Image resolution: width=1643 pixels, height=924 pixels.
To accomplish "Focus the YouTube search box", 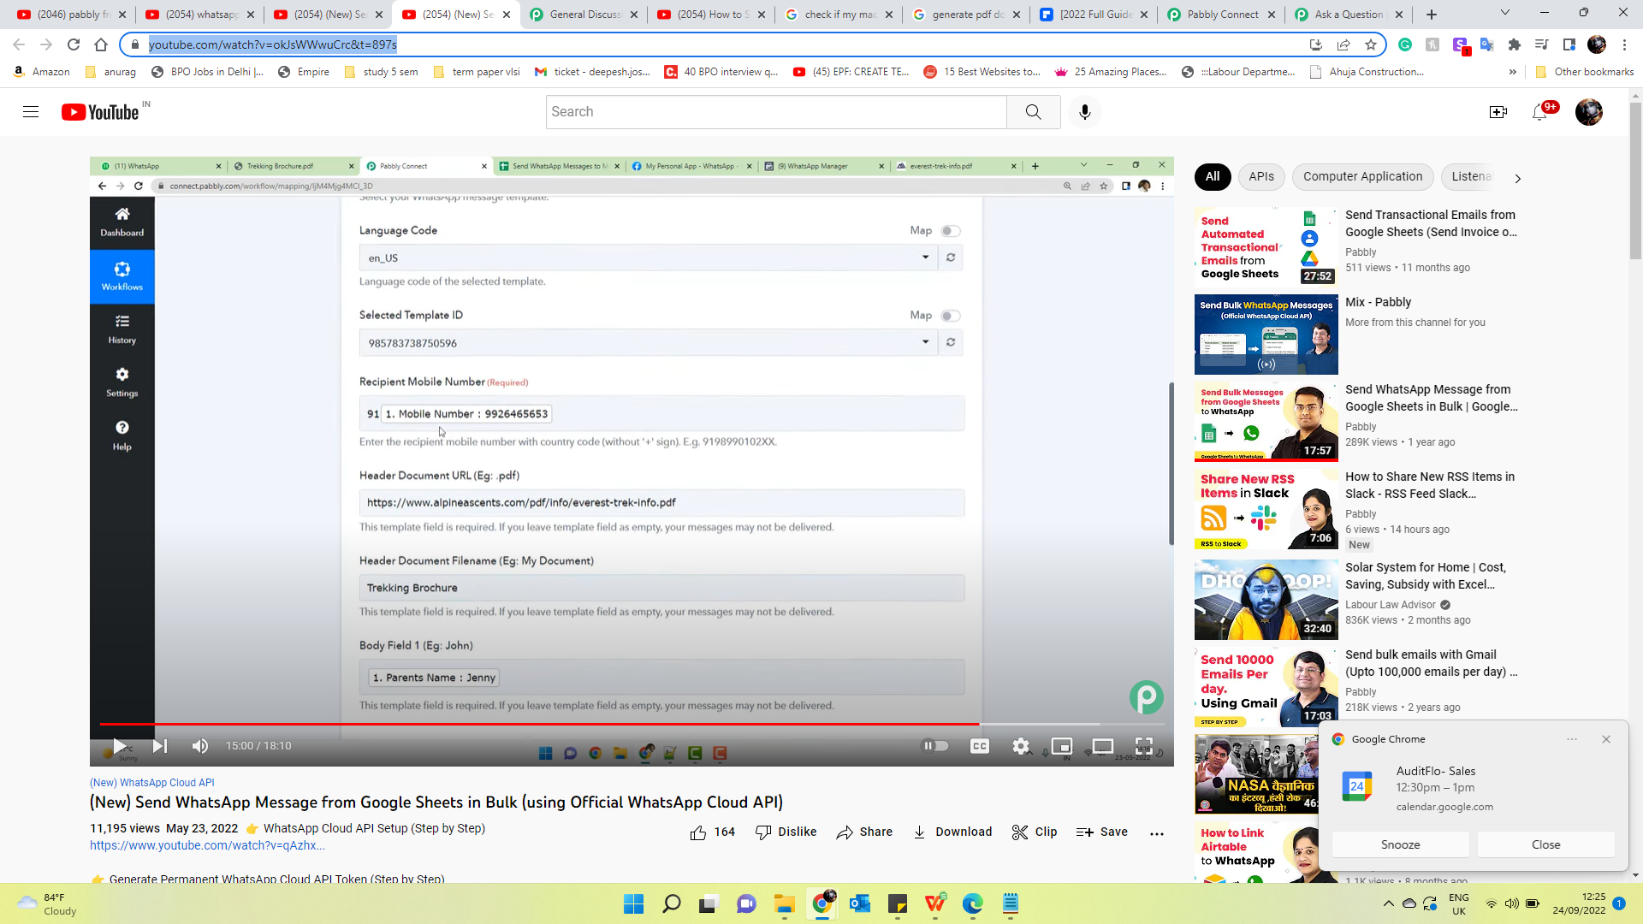I will coord(776,112).
